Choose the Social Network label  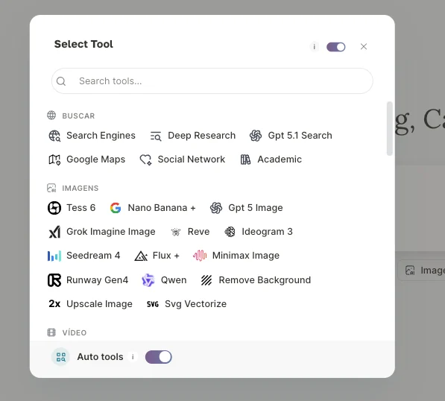[x=192, y=160]
